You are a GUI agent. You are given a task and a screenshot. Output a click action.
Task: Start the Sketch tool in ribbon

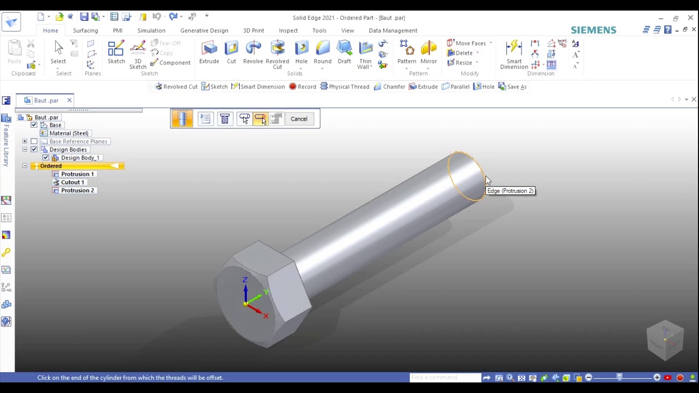point(116,52)
